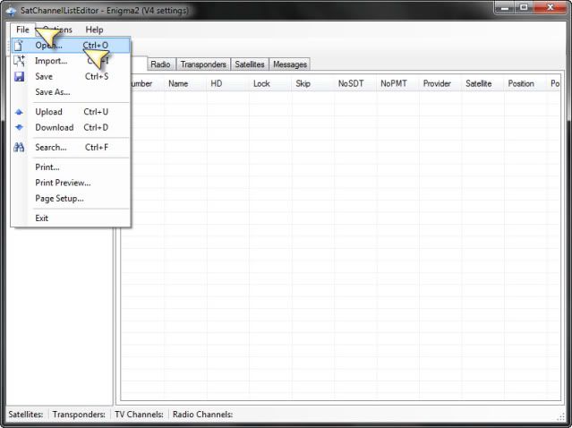Switch to the Messages tab
The height and width of the screenshot is (428, 572).
290,64
